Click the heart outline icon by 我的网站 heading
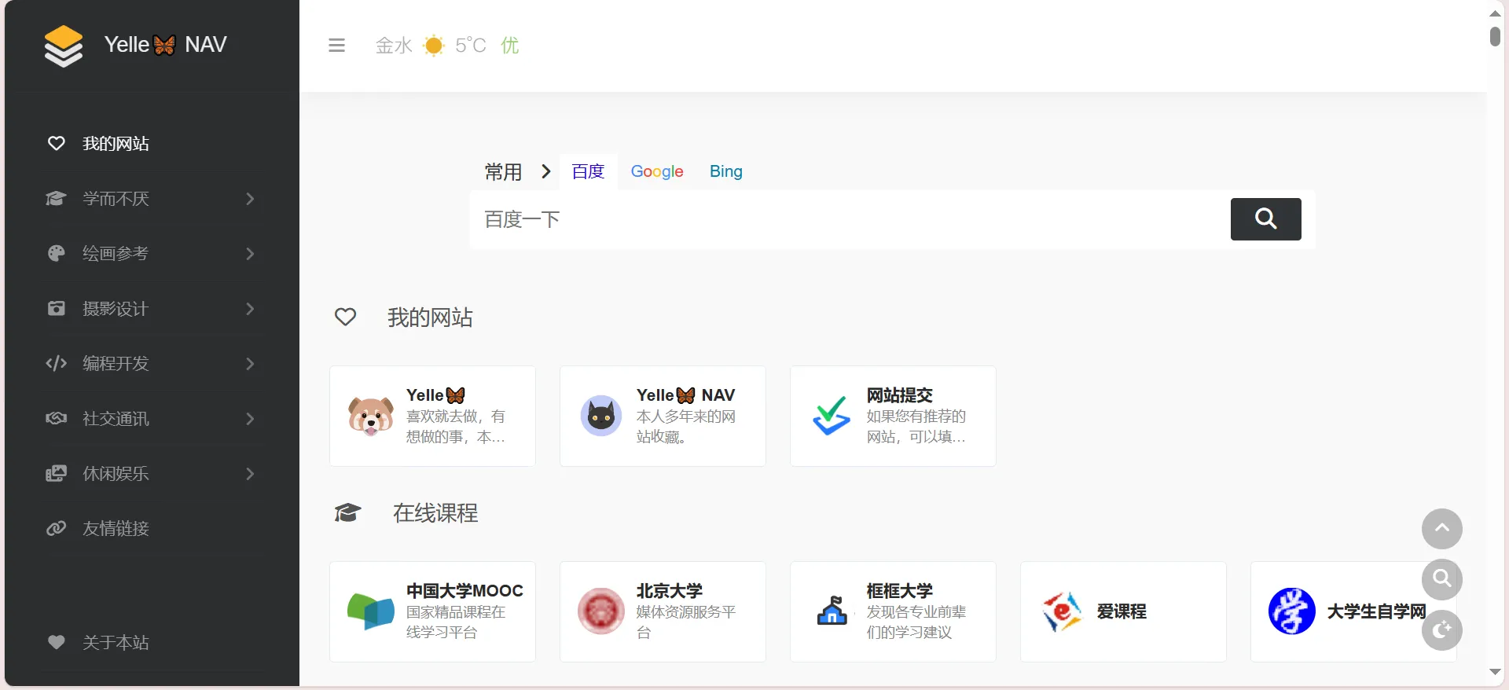This screenshot has height=690, width=1509. click(346, 317)
